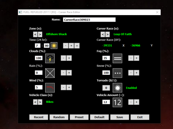Click the Name field CareerRace309023

89,20
